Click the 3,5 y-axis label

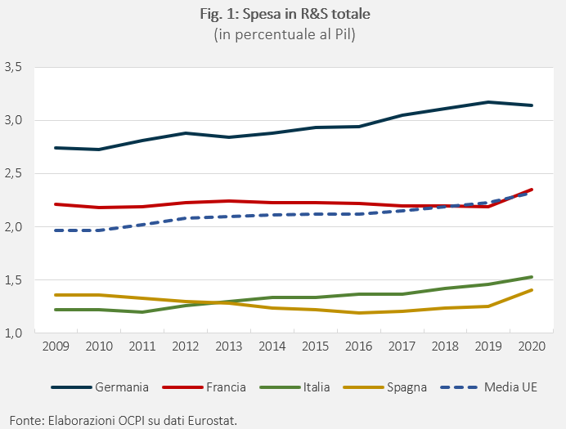pos(13,67)
